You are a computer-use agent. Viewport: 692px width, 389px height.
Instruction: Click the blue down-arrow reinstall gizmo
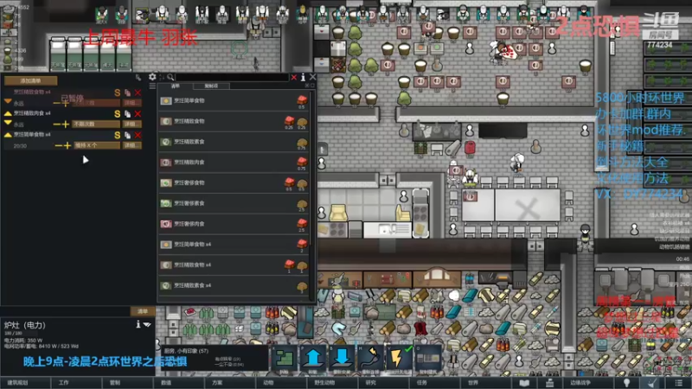coord(342,359)
